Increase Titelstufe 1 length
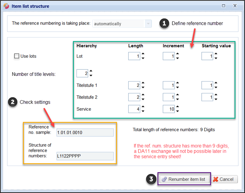The image size is (245, 193). 143,83
